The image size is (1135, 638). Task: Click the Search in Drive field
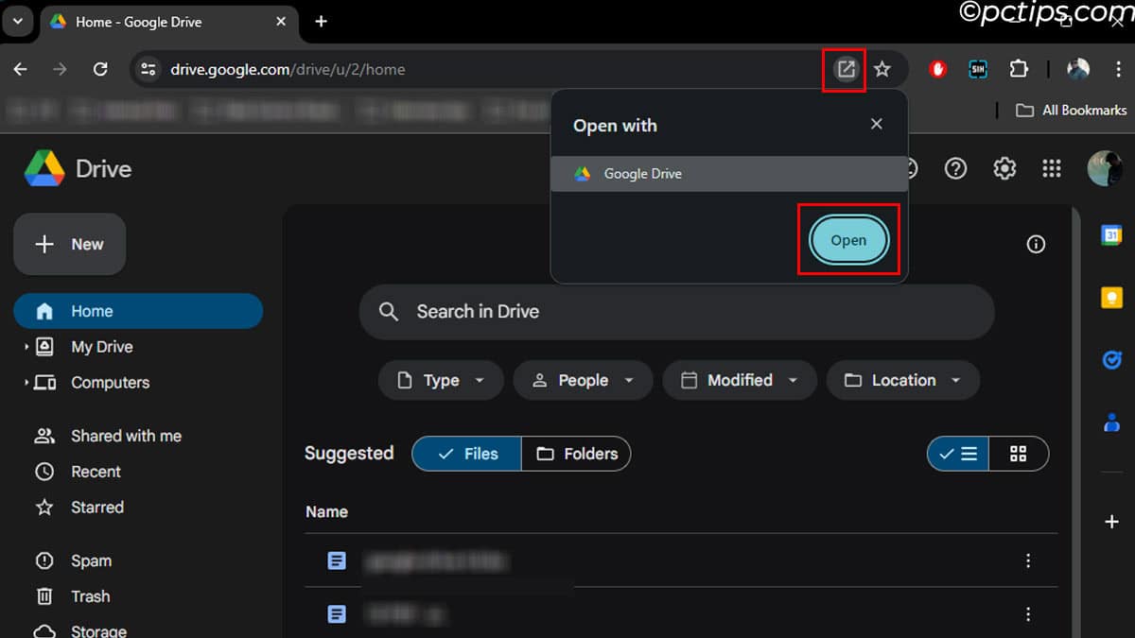coord(677,312)
